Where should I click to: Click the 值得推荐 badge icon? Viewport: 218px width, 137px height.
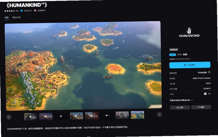(35, 11)
